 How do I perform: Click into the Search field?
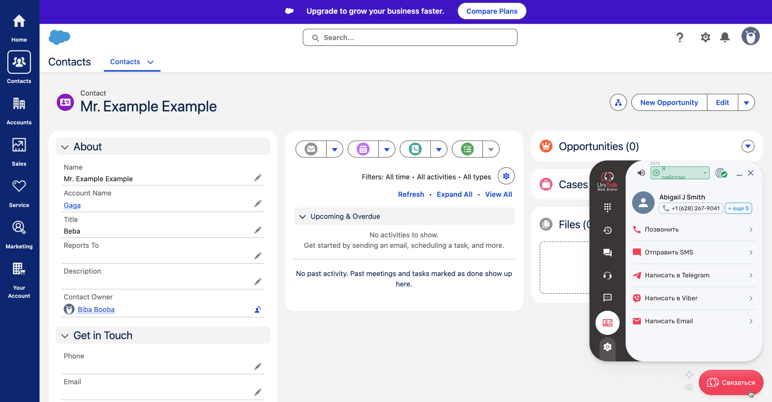(x=410, y=37)
